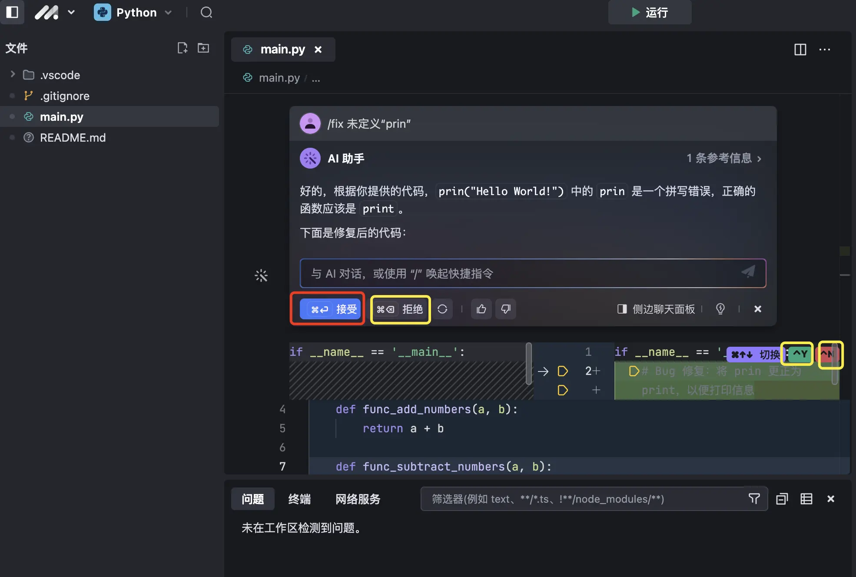Toggle table view of problems
Viewport: 856px width, 577px height.
tap(806, 499)
